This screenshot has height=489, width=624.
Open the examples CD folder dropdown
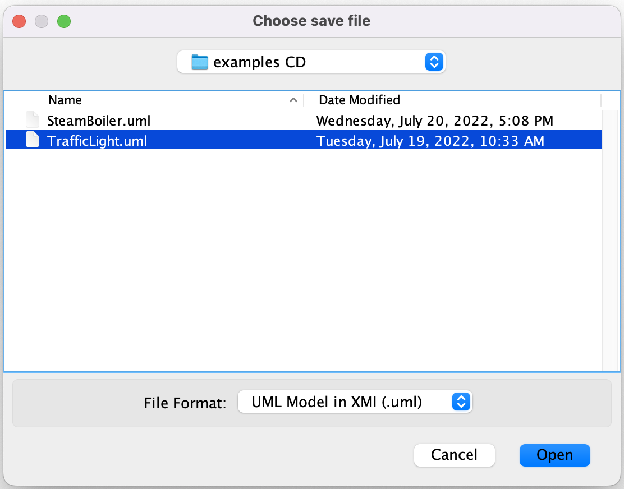(x=311, y=62)
